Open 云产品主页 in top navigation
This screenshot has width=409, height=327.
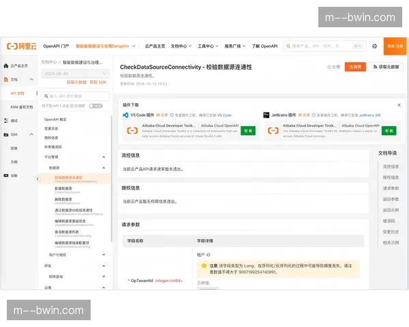pos(155,46)
